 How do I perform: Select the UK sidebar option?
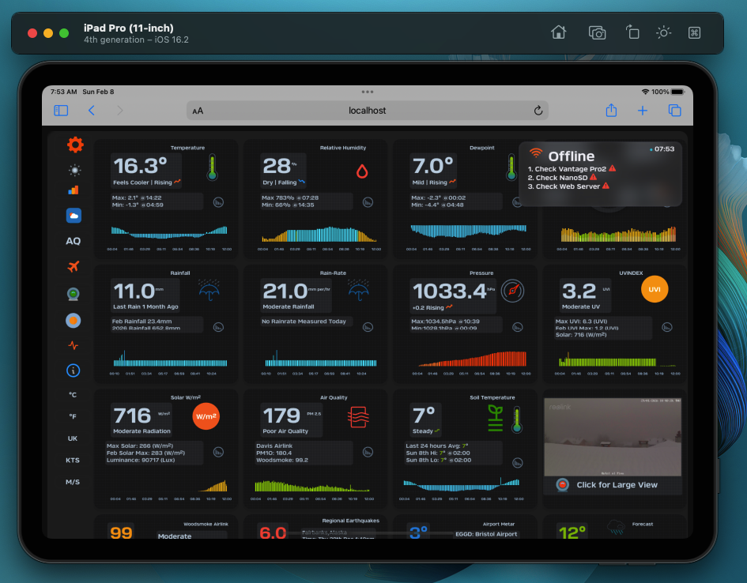73,438
